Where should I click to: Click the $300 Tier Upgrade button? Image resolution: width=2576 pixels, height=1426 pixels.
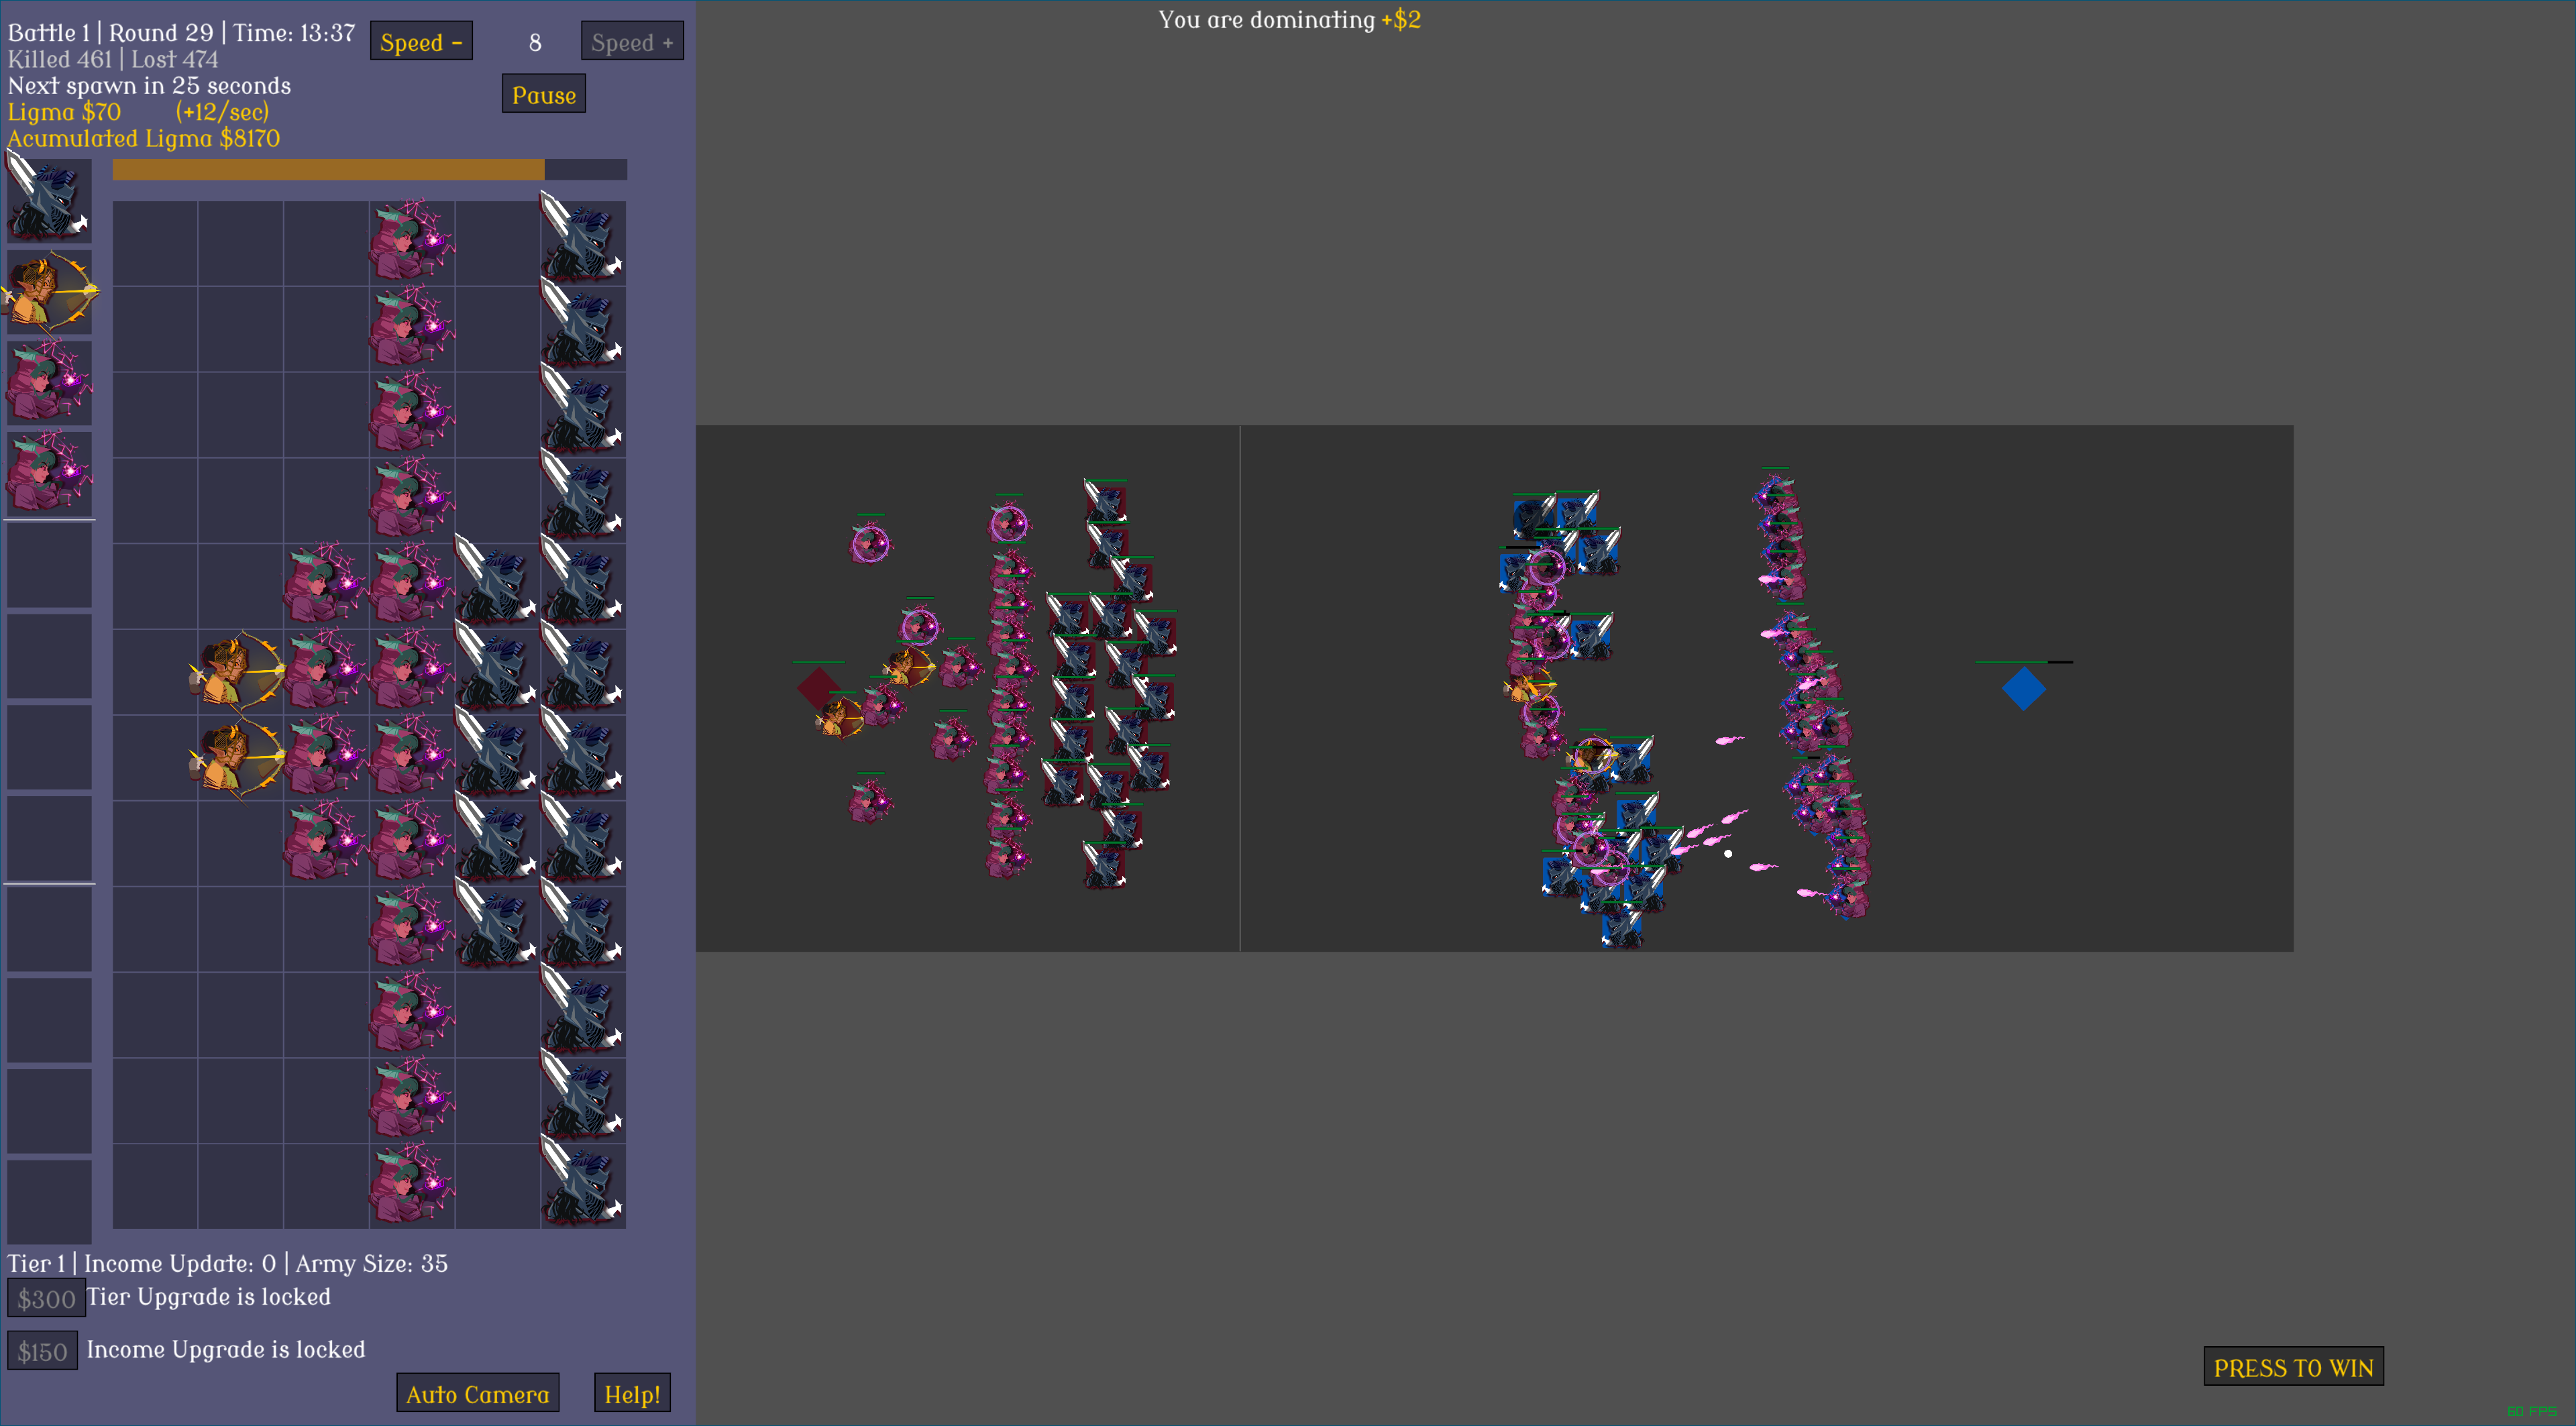[46, 1298]
